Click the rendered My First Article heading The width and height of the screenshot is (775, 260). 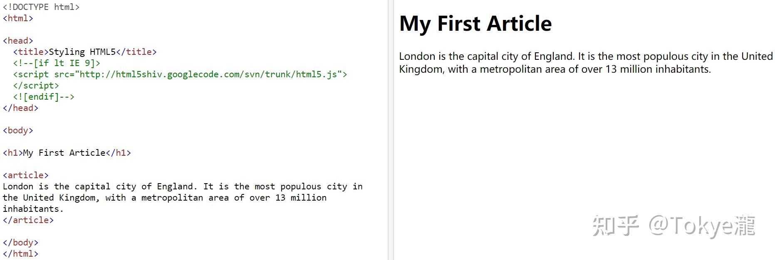(475, 24)
